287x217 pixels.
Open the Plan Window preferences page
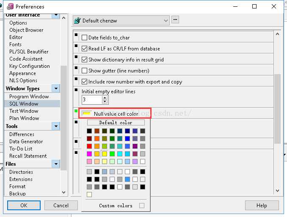pyautogui.click(x=24, y=118)
